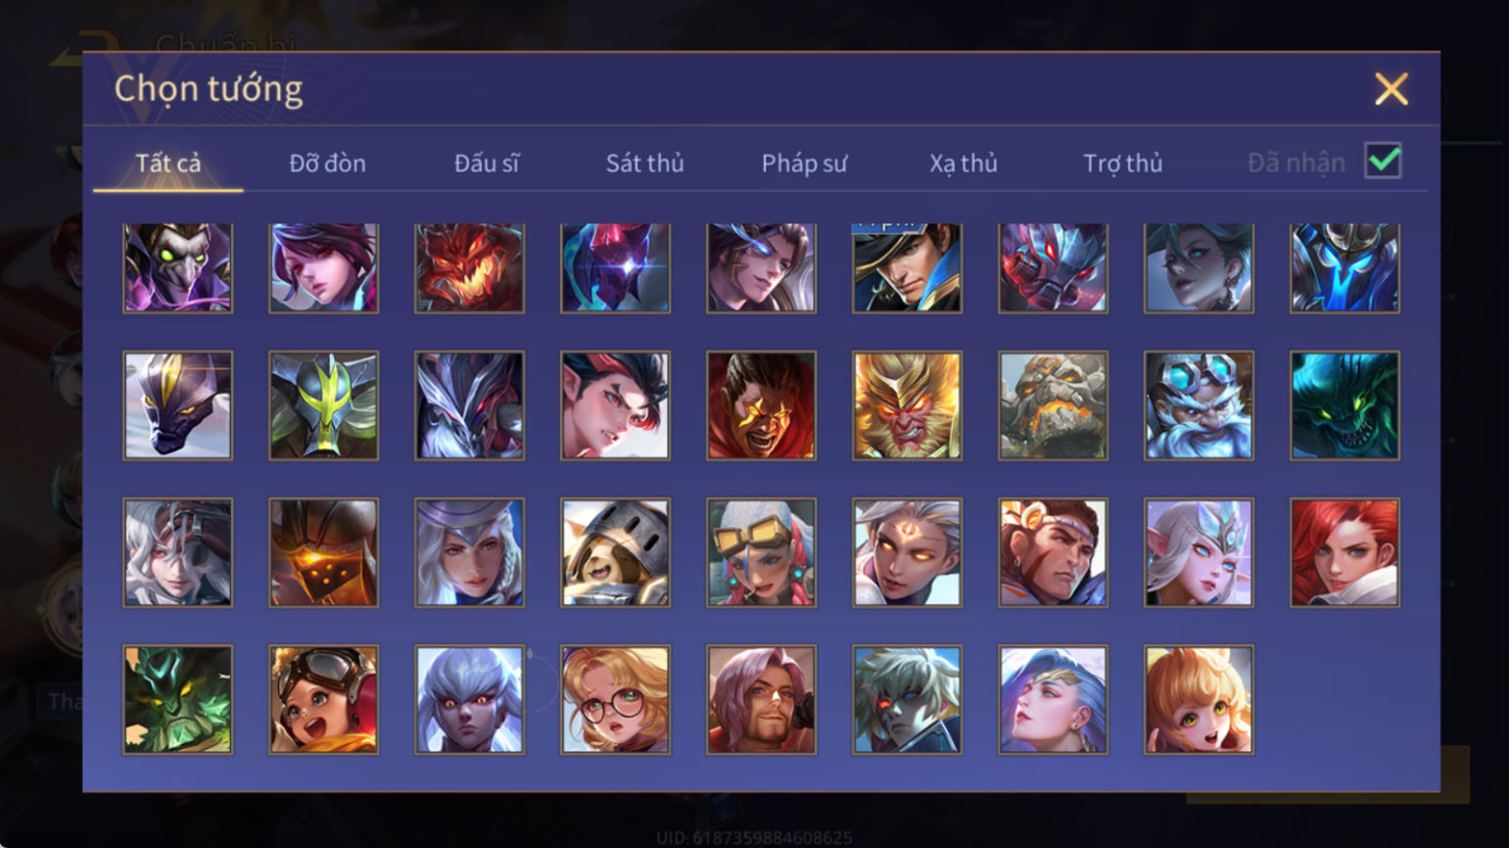This screenshot has width=1509, height=848.
Task: Close the Chọn tướng dialog
Action: (x=1391, y=89)
